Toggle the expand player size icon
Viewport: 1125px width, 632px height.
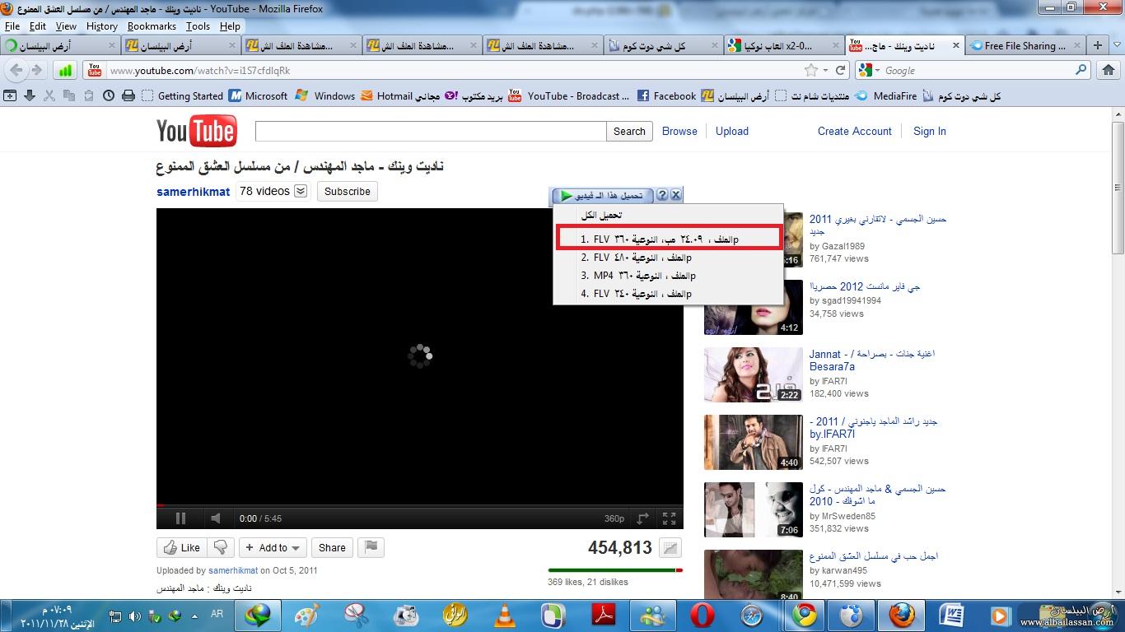click(643, 518)
